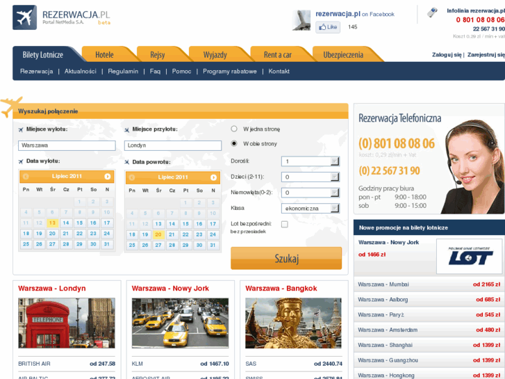Select the W obie strony radio button
505x379 pixels.
pyautogui.click(x=234, y=143)
